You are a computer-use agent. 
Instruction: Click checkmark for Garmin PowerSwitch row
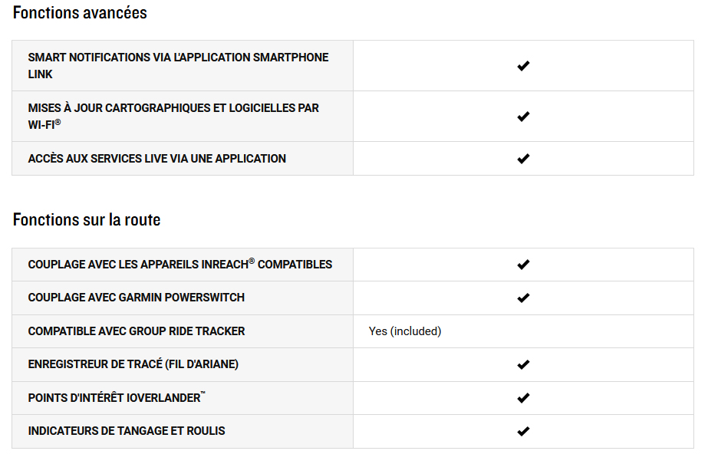pos(523,298)
